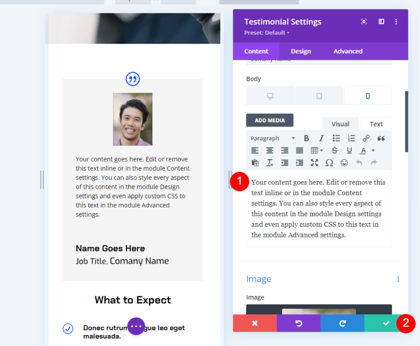Toggle underline formatting on body text
Screen dimensions: 420x346
pos(349,150)
